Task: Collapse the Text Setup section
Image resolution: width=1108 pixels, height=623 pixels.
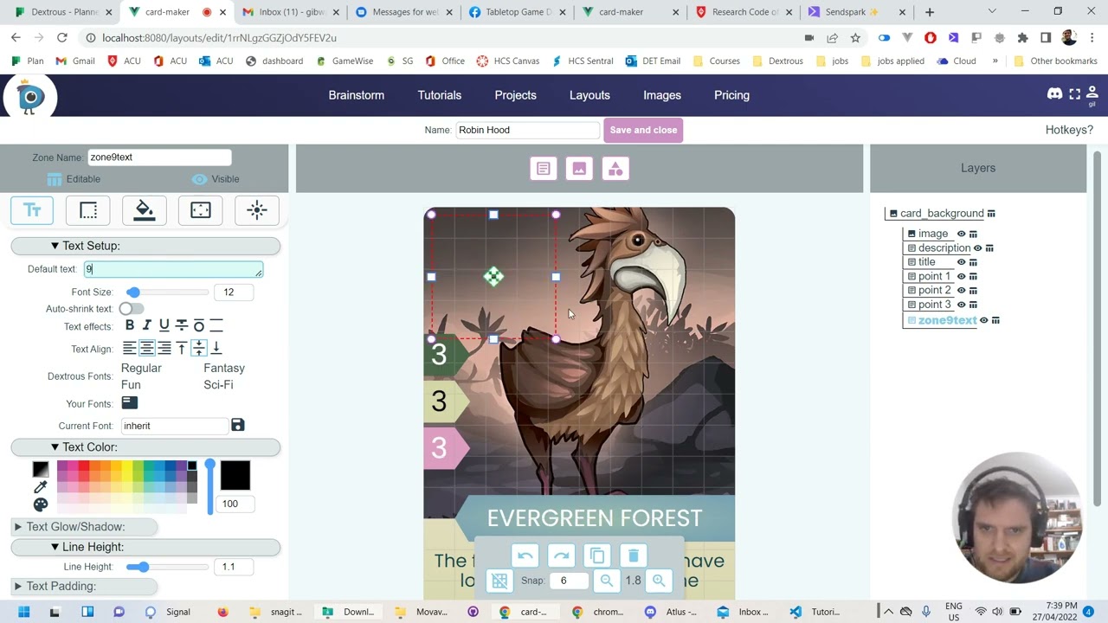Action: click(x=145, y=246)
